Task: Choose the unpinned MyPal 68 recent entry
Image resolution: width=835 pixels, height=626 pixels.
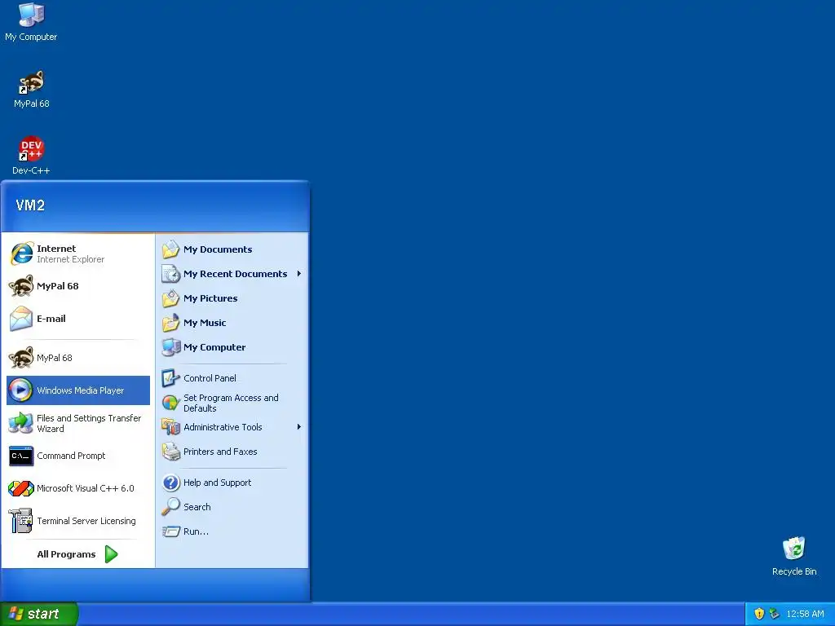Action: coord(78,358)
